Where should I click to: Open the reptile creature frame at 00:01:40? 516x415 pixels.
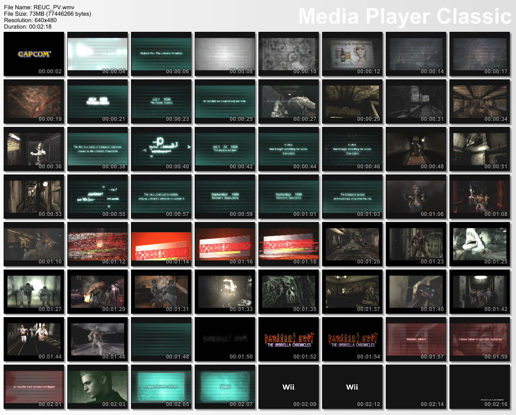(416, 292)
